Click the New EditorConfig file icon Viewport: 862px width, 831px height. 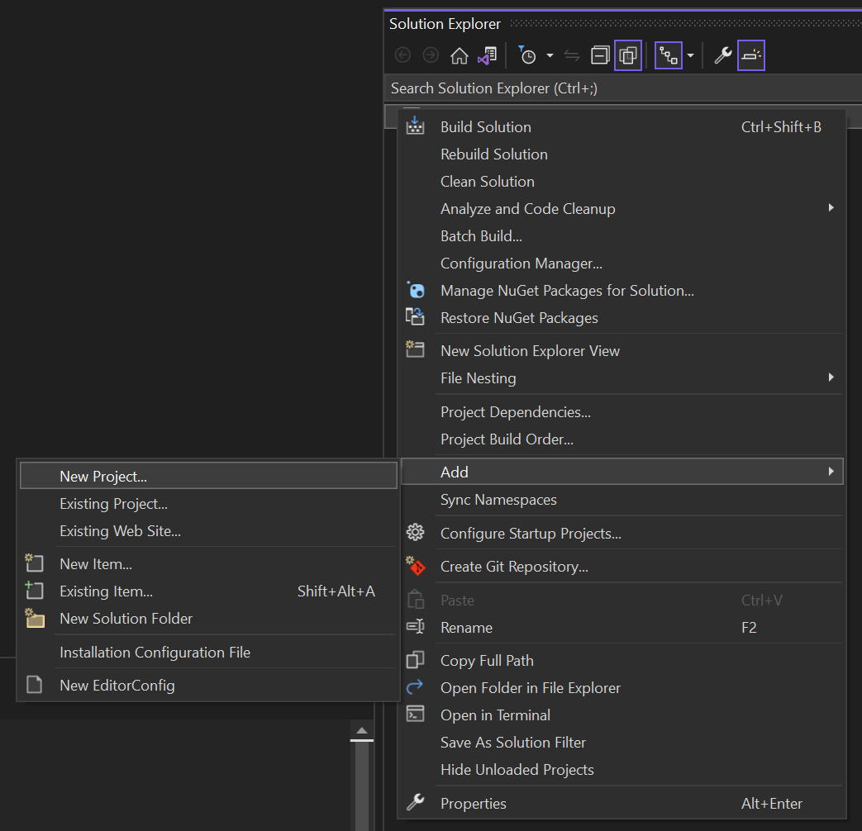coord(34,684)
